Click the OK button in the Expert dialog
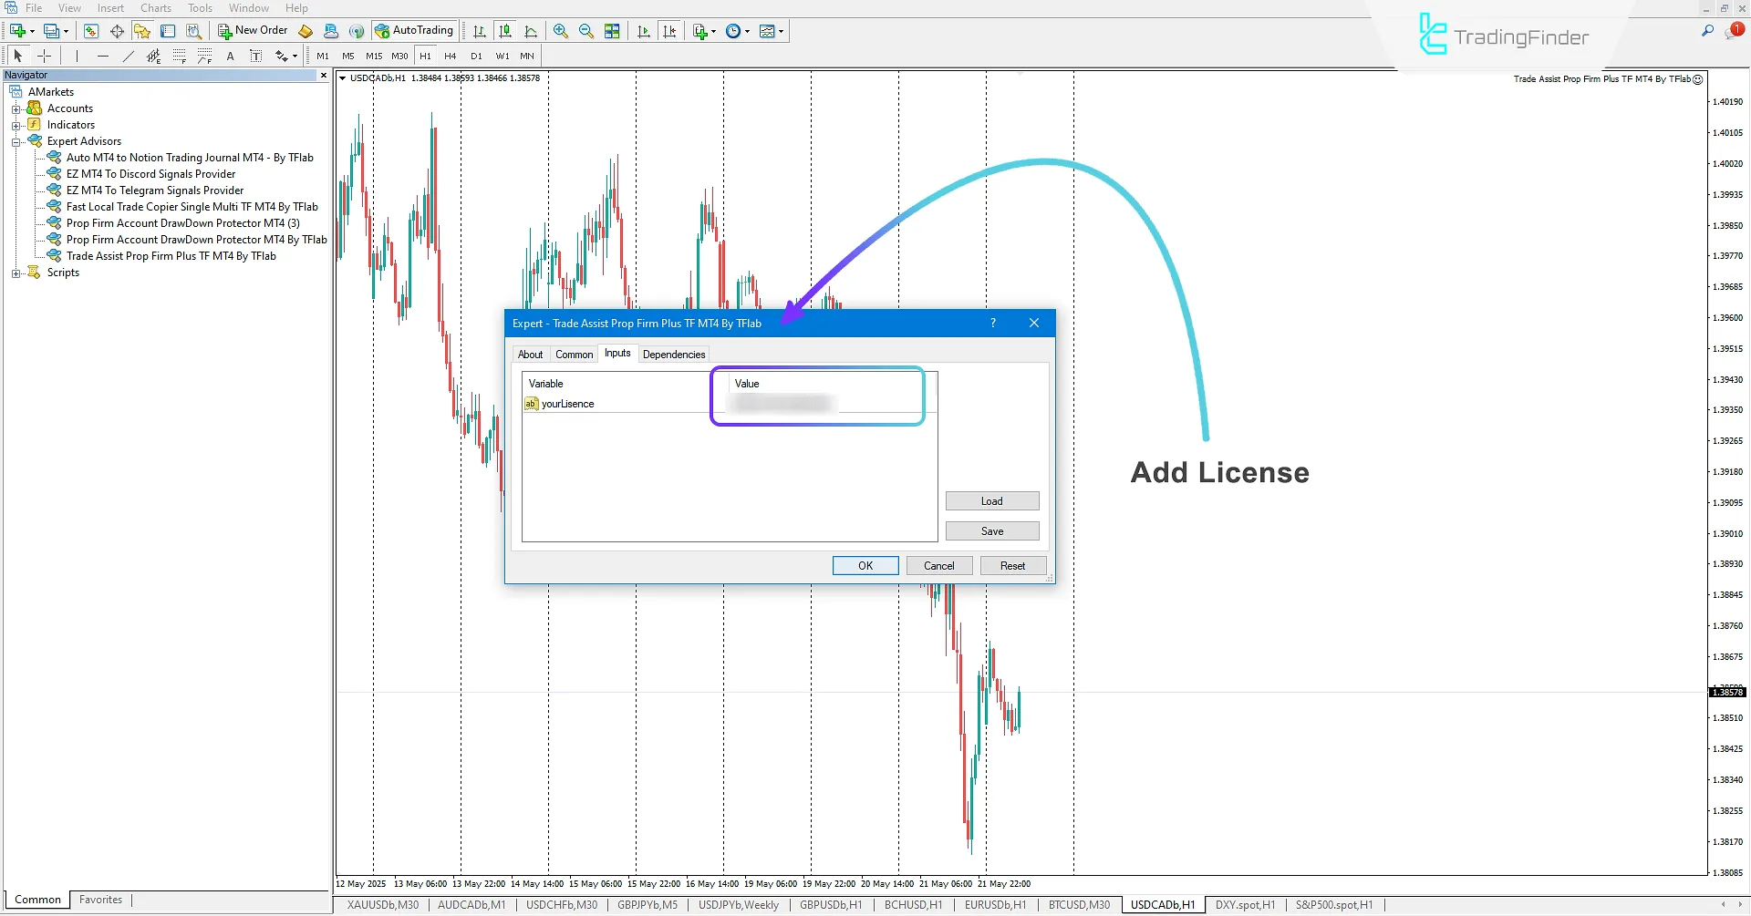Viewport: 1751px width, 916px height. (865, 565)
